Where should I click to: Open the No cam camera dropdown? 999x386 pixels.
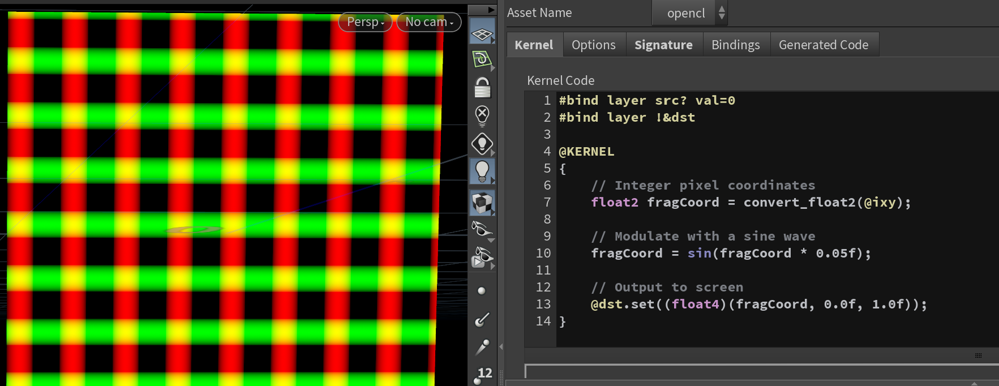(429, 22)
